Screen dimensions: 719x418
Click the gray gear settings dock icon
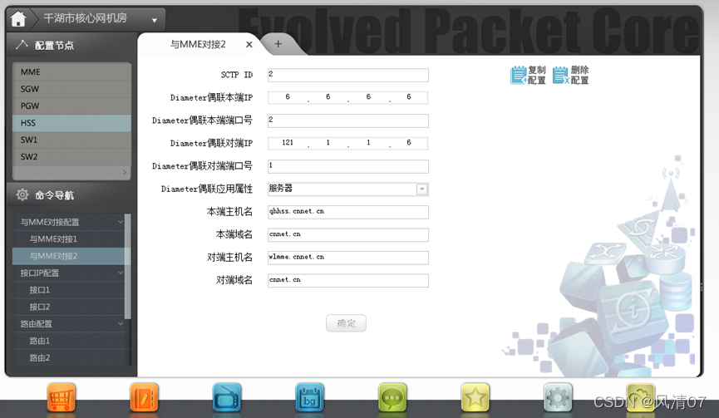coord(558,397)
